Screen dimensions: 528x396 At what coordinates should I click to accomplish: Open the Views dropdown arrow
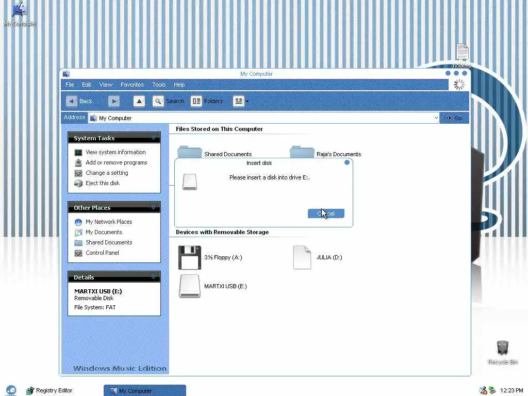tap(247, 102)
